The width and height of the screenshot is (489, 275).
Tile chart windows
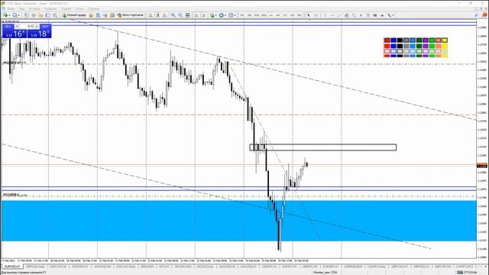[x=187, y=15]
